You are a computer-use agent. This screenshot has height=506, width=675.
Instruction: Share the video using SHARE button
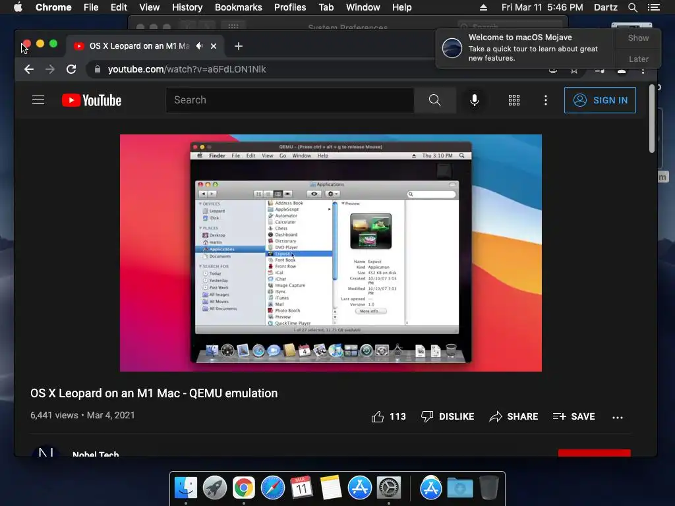[514, 416]
